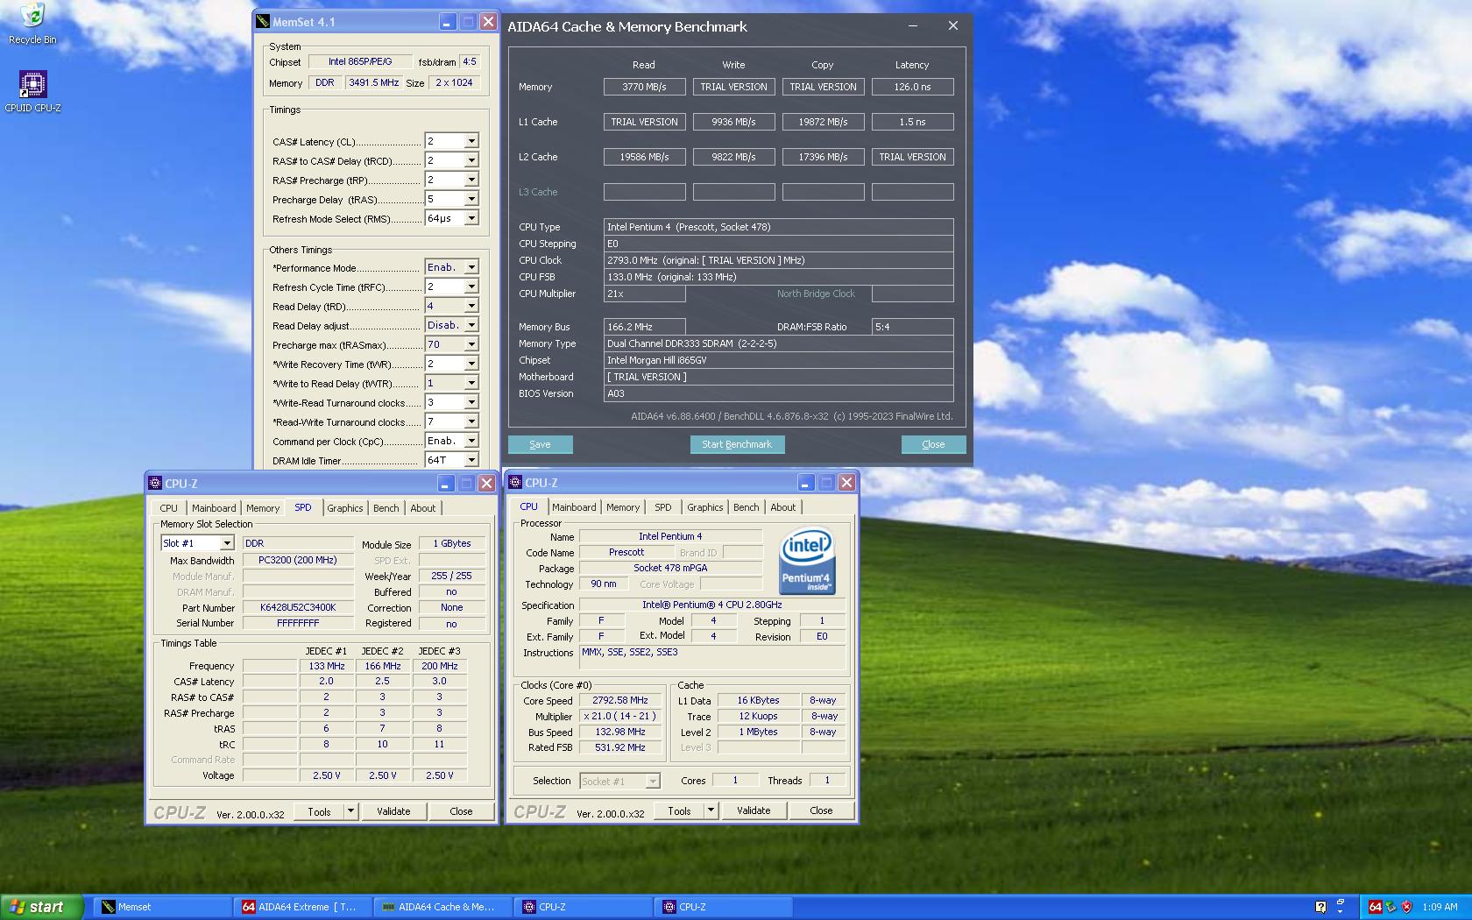Open the RAS# to CAS# Delay dropdown
This screenshot has width=1472, height=920.
coord(471,160)
